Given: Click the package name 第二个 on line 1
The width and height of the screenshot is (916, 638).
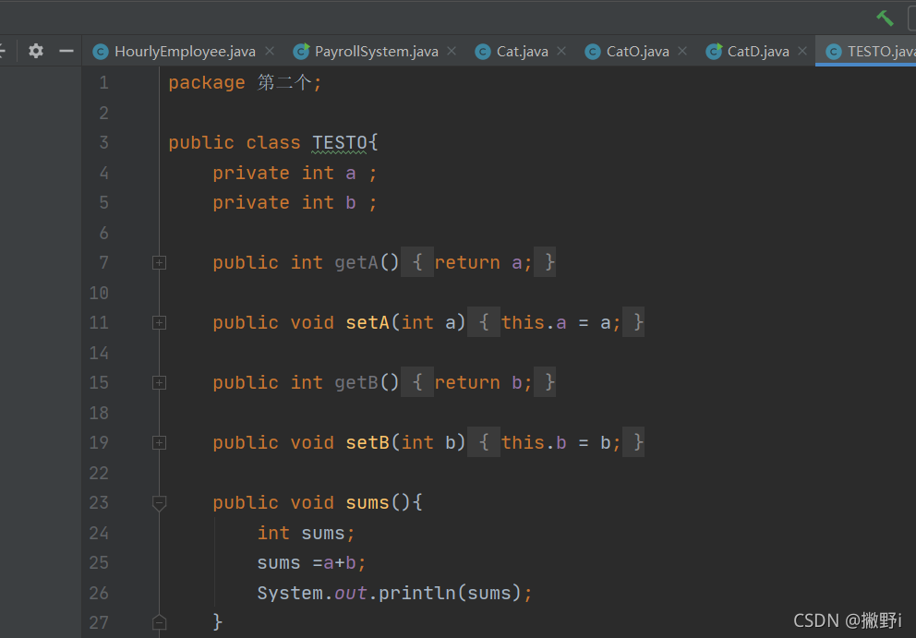Looking at the screenshot, I should [284, 83].
